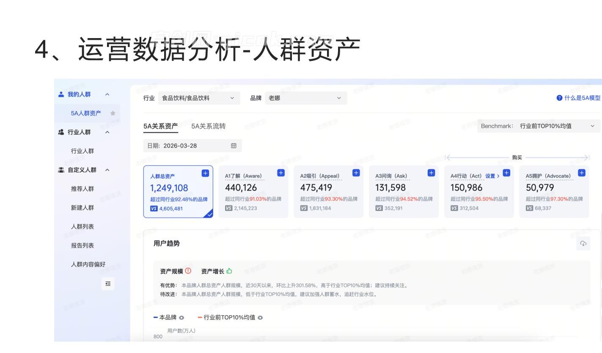602x353 pixels.
Task: Click the 自定义人群 group icon
Action: [61, 170]
